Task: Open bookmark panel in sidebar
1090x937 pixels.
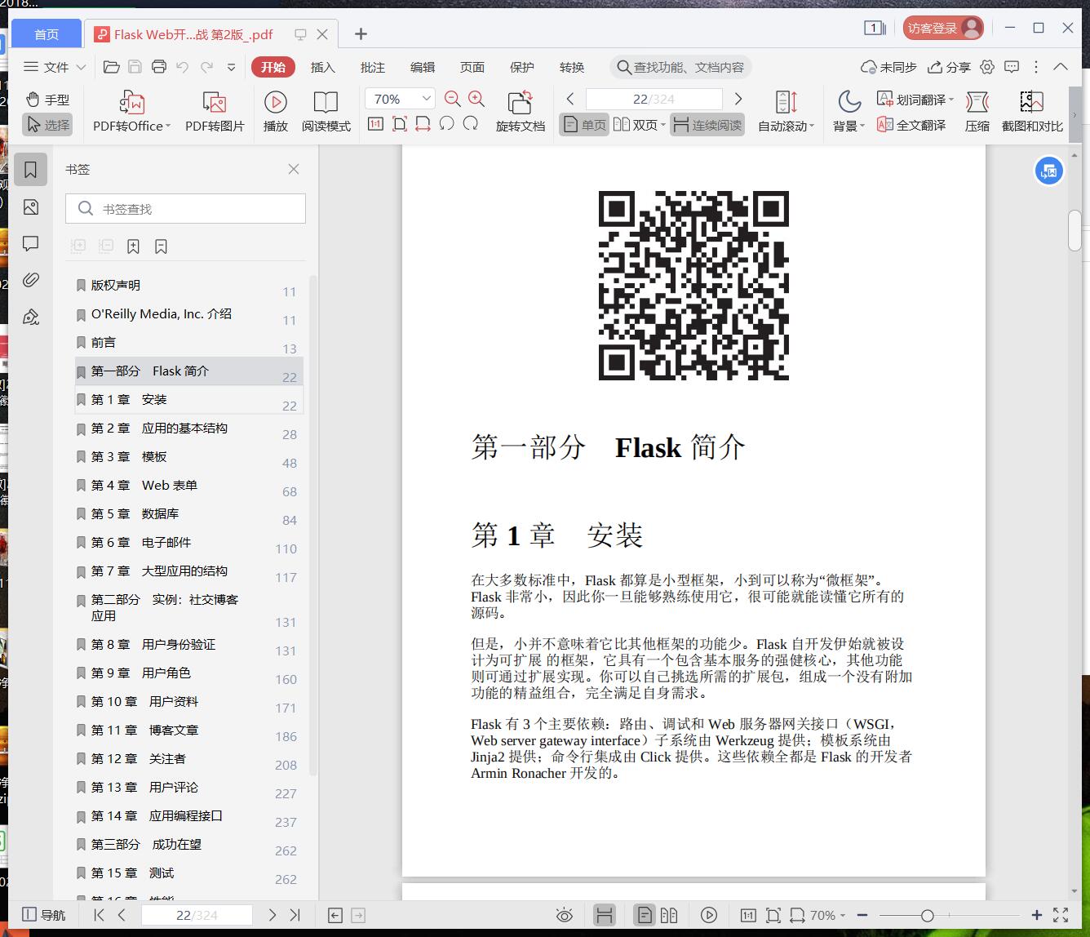Action: (31, 170)
